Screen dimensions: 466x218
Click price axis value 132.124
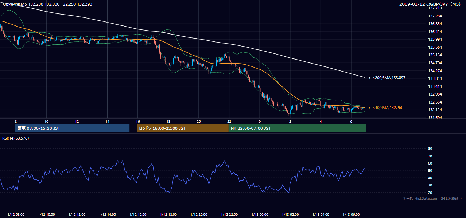click(435, 110)
